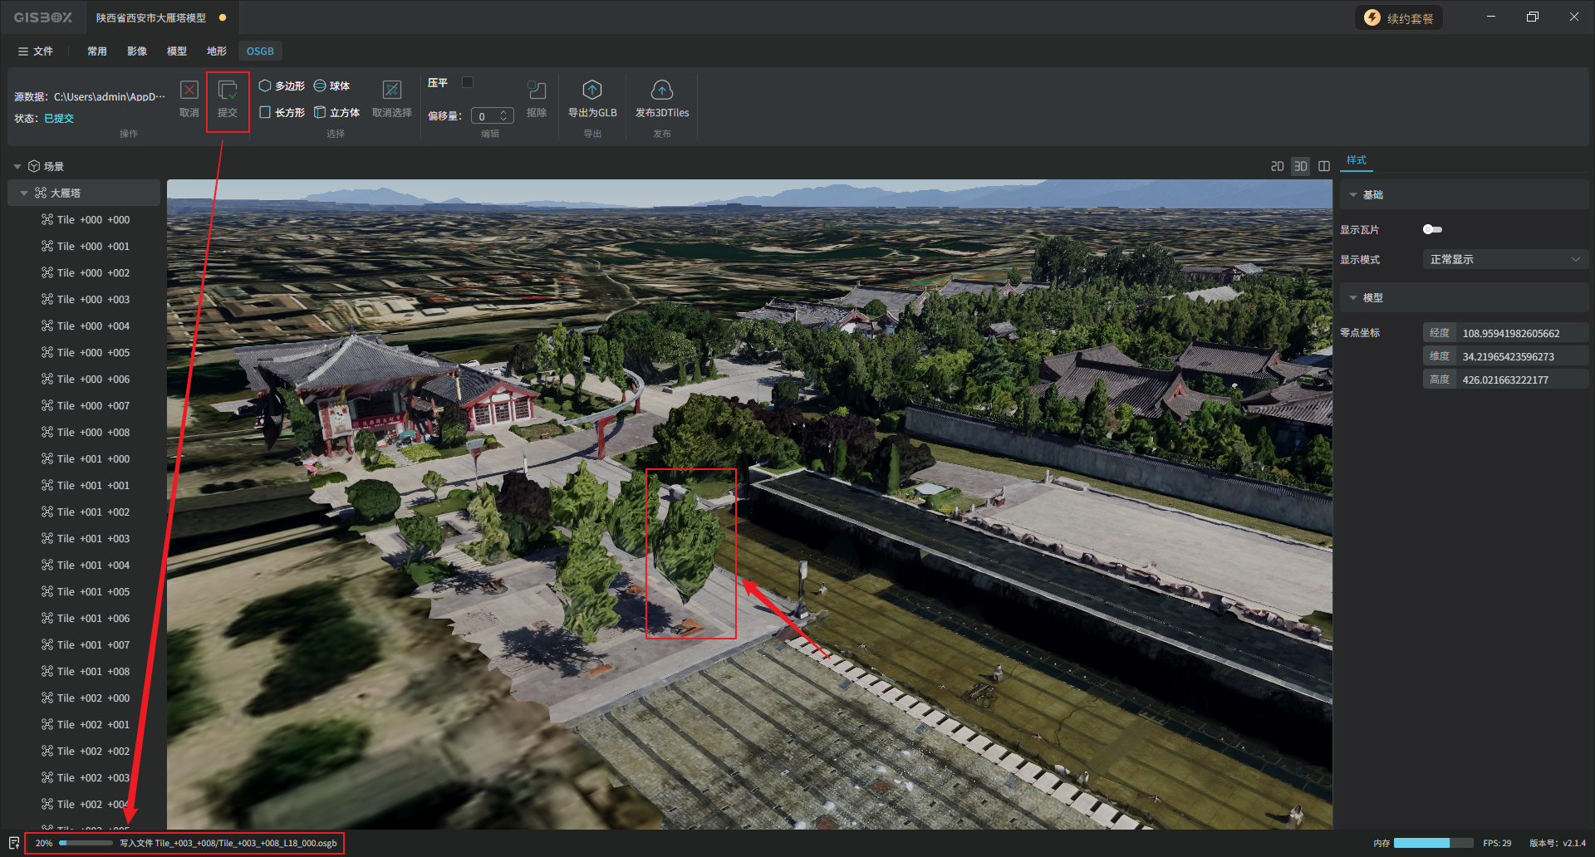
Task: Select Tile +001 +004 in the tree
Action: tap(93, 566)
